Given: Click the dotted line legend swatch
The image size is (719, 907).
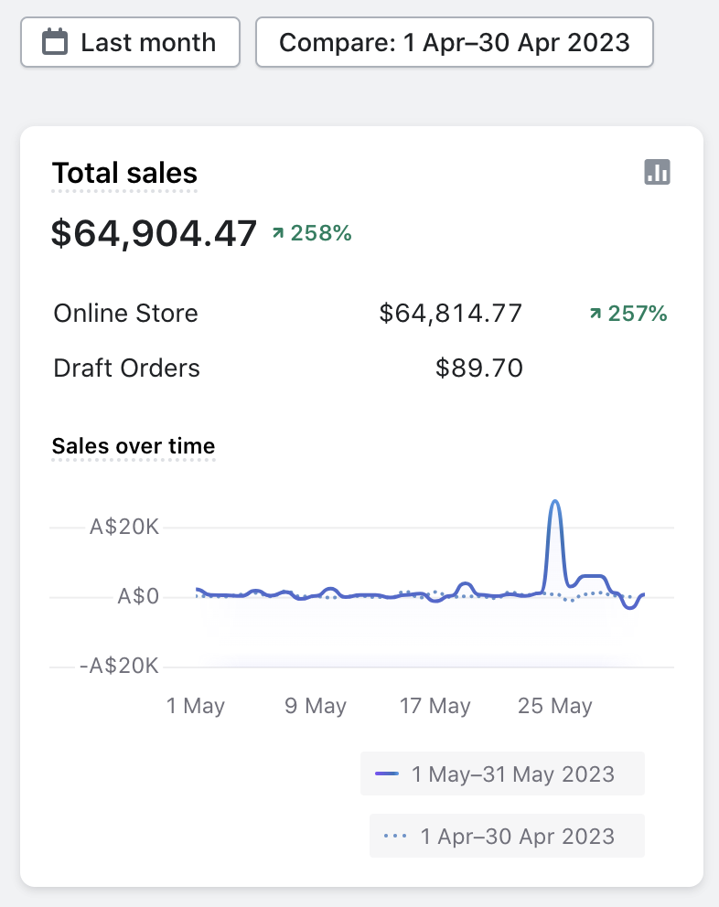Looking at the screenshot, I should [x=396, y=836].
